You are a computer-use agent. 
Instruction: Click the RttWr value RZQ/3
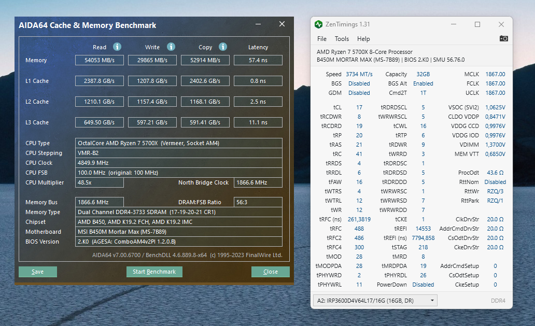click(495, 191)
